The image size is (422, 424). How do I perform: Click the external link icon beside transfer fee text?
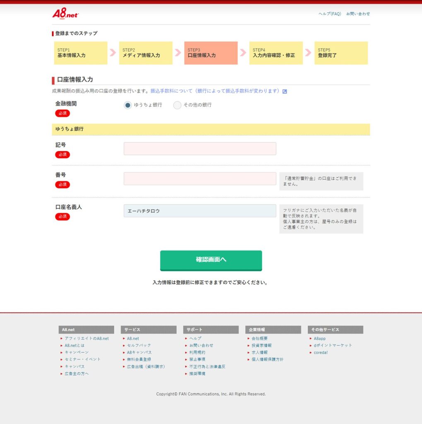pyautogui.click(x=285, y=92)
